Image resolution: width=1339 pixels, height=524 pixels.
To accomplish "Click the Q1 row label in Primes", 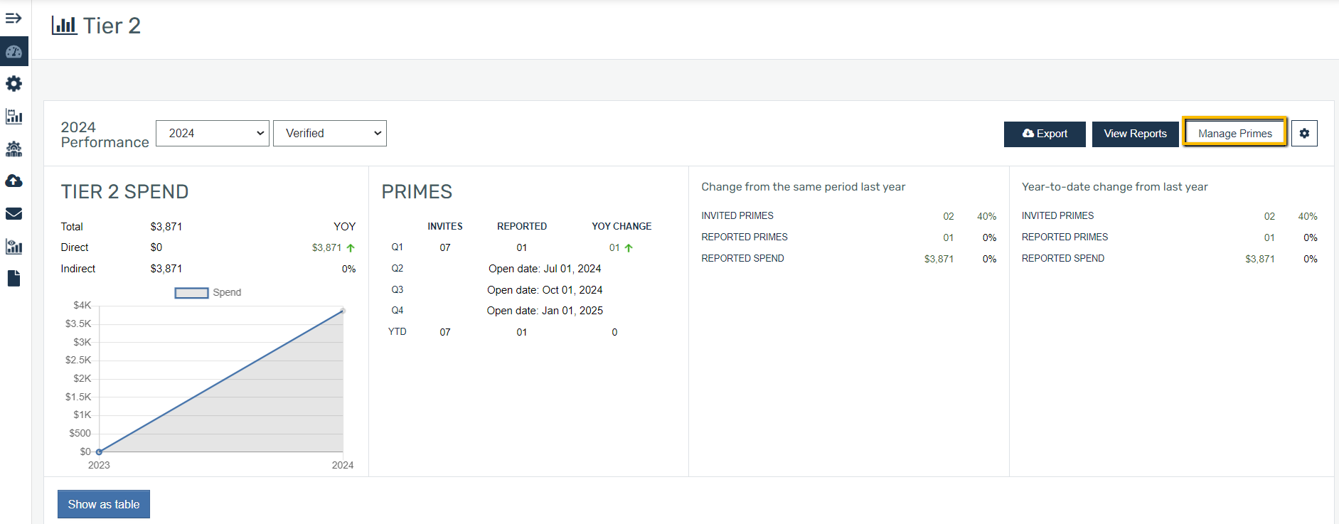I will pyautogui.click(x=398, y=247).
